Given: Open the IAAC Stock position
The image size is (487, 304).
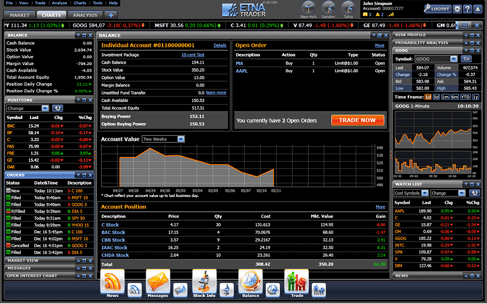Looking at the screenshot, I should 114,248.
